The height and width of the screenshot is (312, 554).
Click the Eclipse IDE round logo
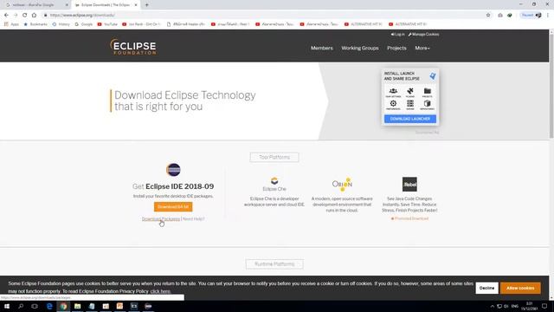tap(173, 170)
